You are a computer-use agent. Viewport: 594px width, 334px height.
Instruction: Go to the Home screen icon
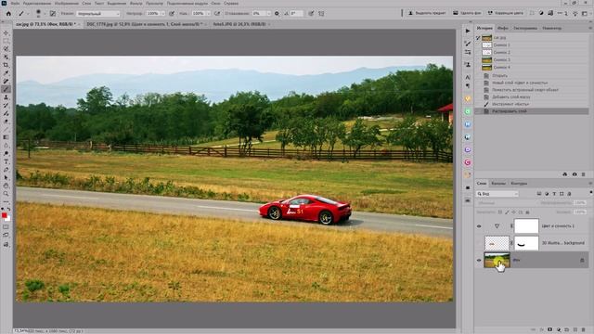tap(8, 13)
